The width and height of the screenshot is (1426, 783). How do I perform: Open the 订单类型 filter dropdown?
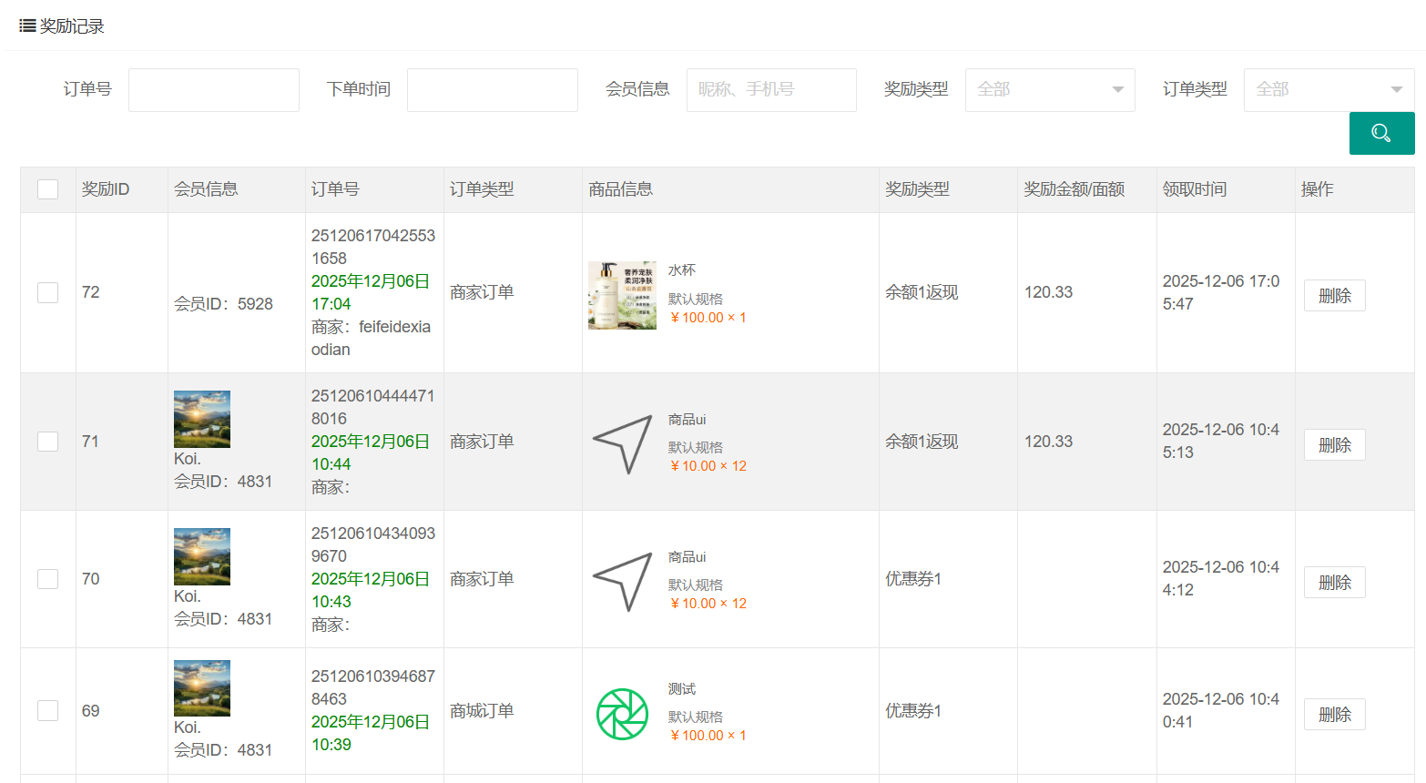(x=1328, y=90)
